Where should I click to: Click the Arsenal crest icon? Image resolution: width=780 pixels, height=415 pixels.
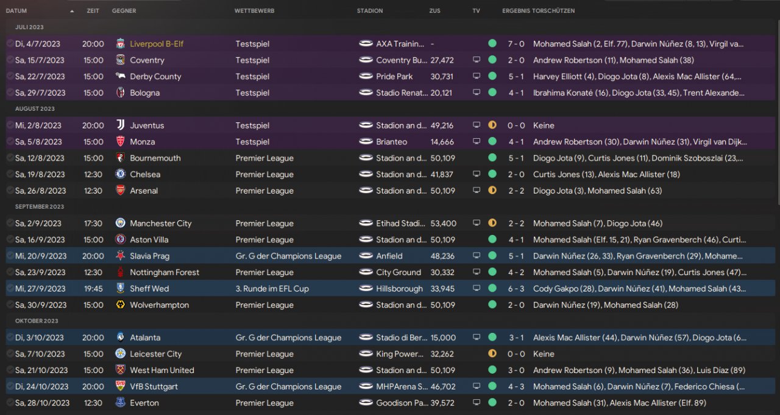pyautogui.click(x=120, y=190)
